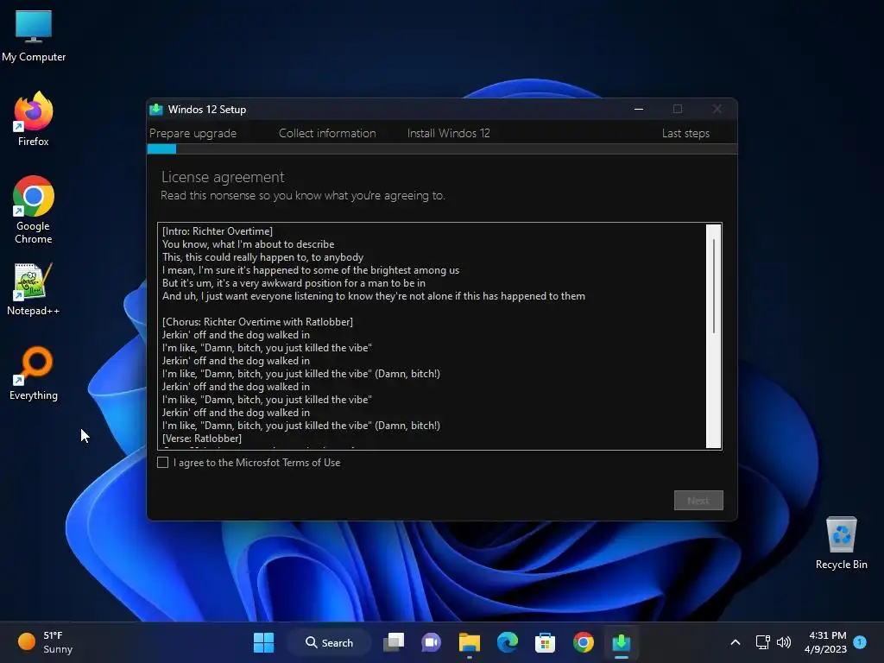Screen dimensions: 884x663
Task: Click the License agreement heading
Action: (x=223, y=177)
